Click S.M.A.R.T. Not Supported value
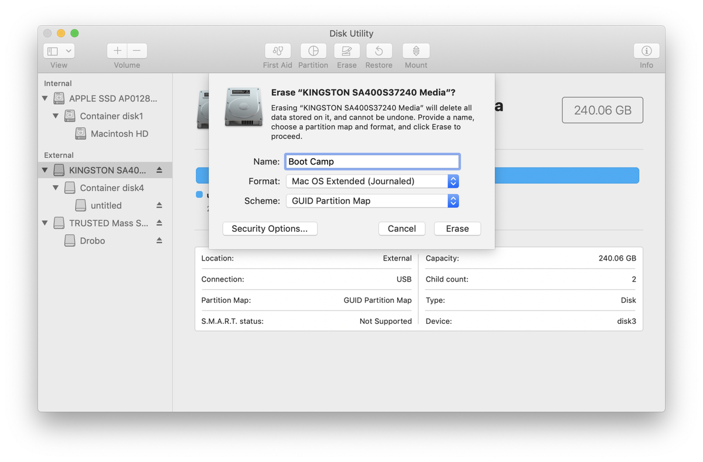Screen dimensions: 703x462 (x=385, y=321)
